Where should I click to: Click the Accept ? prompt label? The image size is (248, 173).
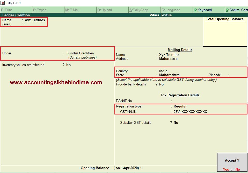[232, 161]
